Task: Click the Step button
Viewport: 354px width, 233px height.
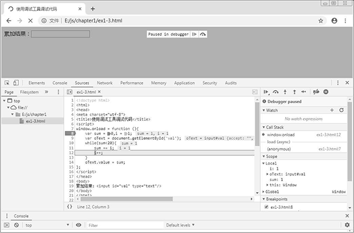Action: (304, 91)
